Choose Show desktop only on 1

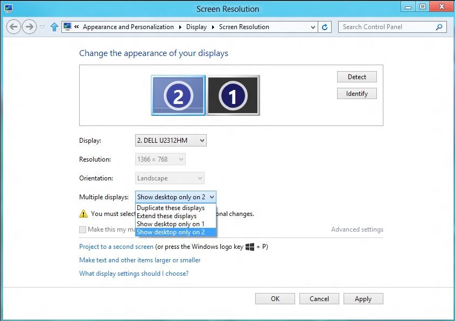point(176,224)
